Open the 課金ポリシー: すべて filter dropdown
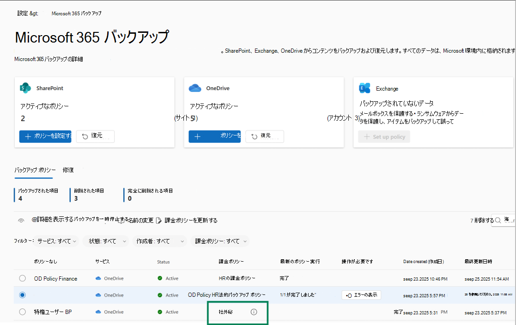The width and height of the screenshot is (516, 325). tap(220, 241)
